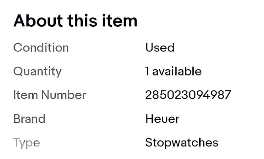Select the '1 available' quantity value
Viewport: 264px width, 159px height.
click(x=173, y=71)
